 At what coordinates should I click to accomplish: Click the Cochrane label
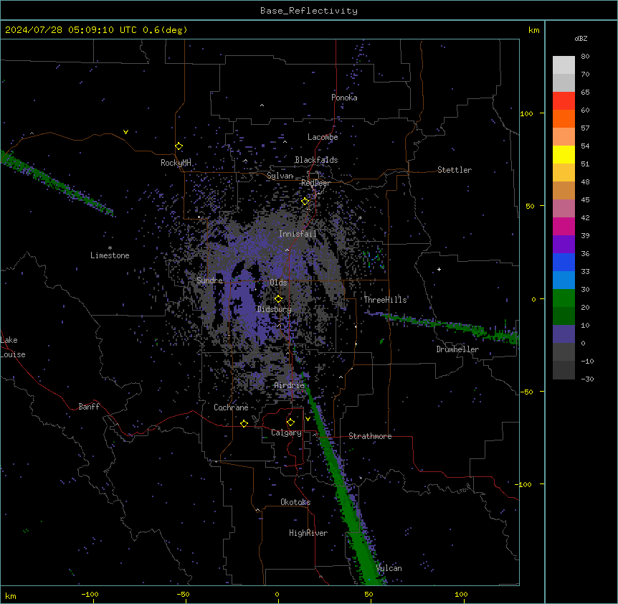coord(231,407)
